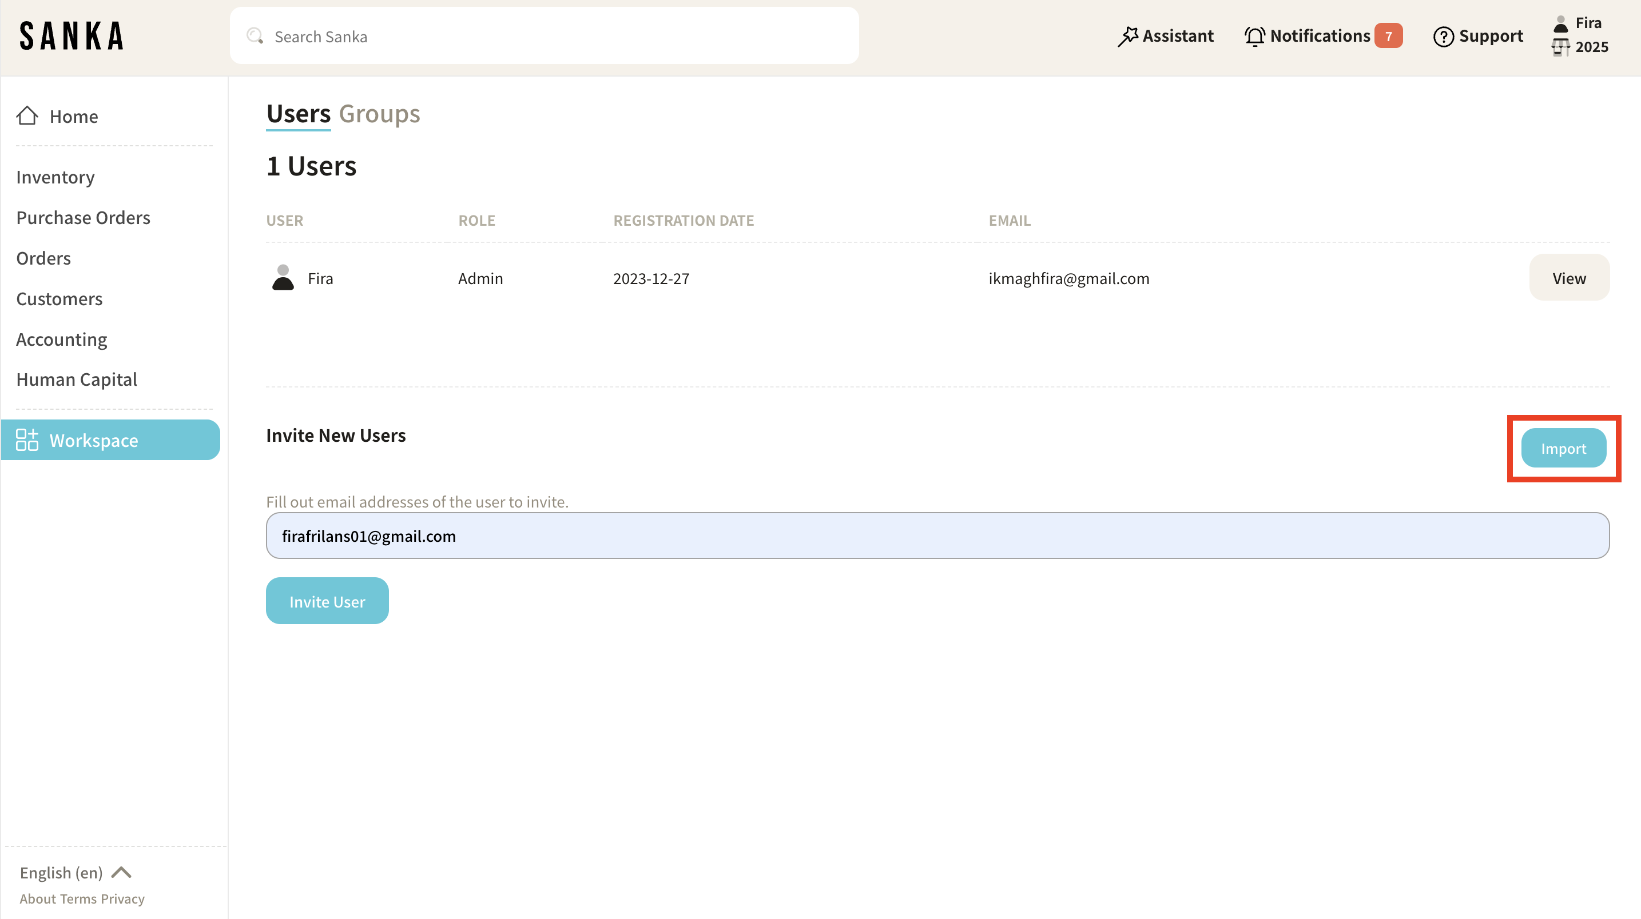This screenshot has height=919, width=1641.
Task: Click the Workspace grid icon
Action: pos(27,439)
